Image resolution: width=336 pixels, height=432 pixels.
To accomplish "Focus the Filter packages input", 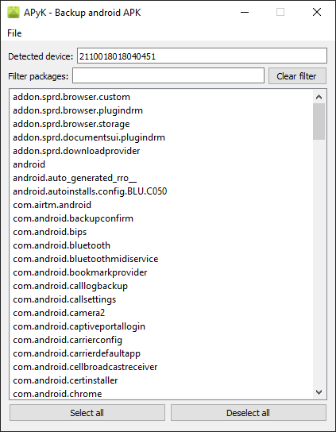I will click(168, 75).
